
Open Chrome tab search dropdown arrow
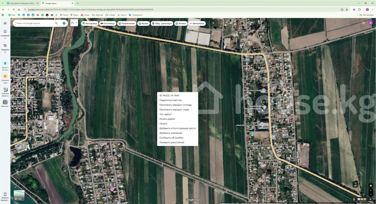point(3,3)
